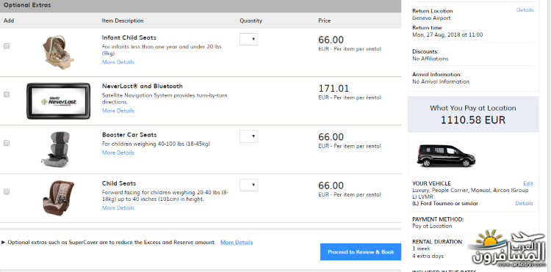Open More Details for Infant Child Seats

tap(118, 62)
